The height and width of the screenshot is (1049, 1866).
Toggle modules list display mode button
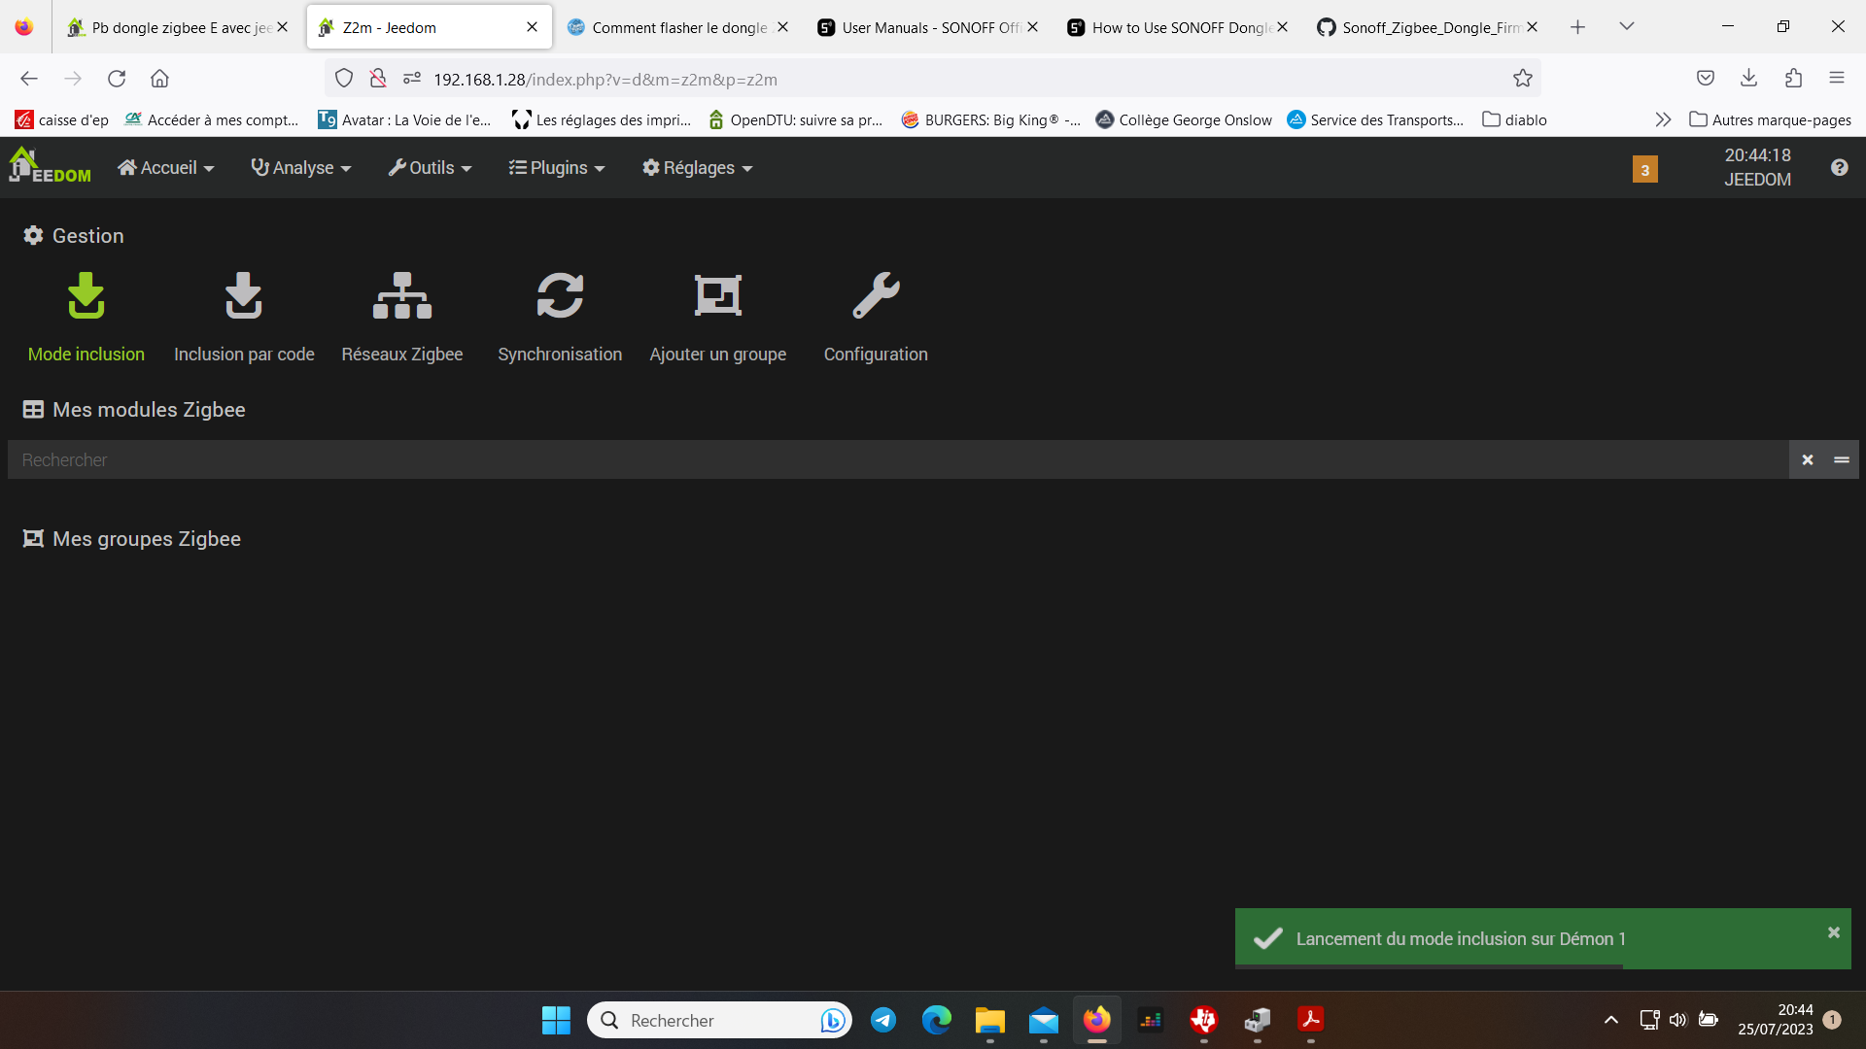1842,459
